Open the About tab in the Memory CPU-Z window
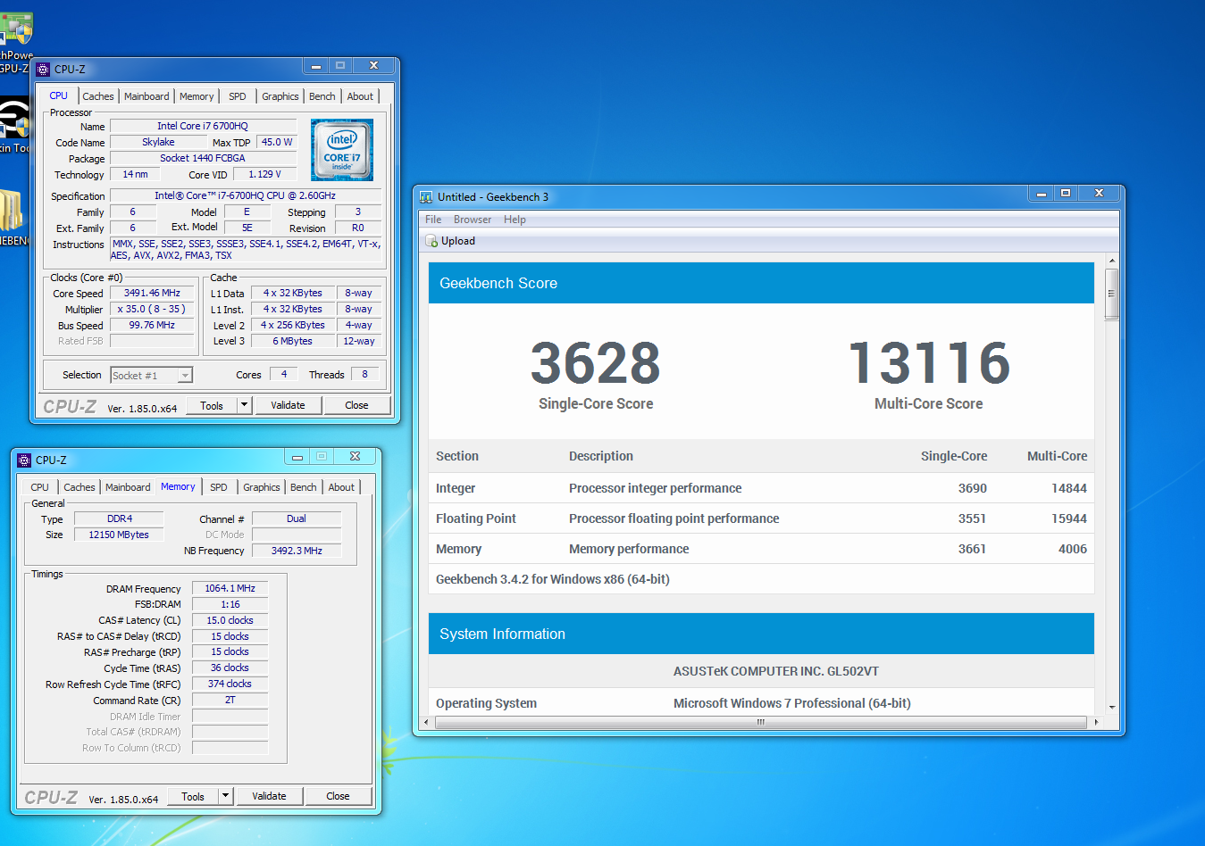This screenshot has width=1205, height=846. tap(341, 487)
